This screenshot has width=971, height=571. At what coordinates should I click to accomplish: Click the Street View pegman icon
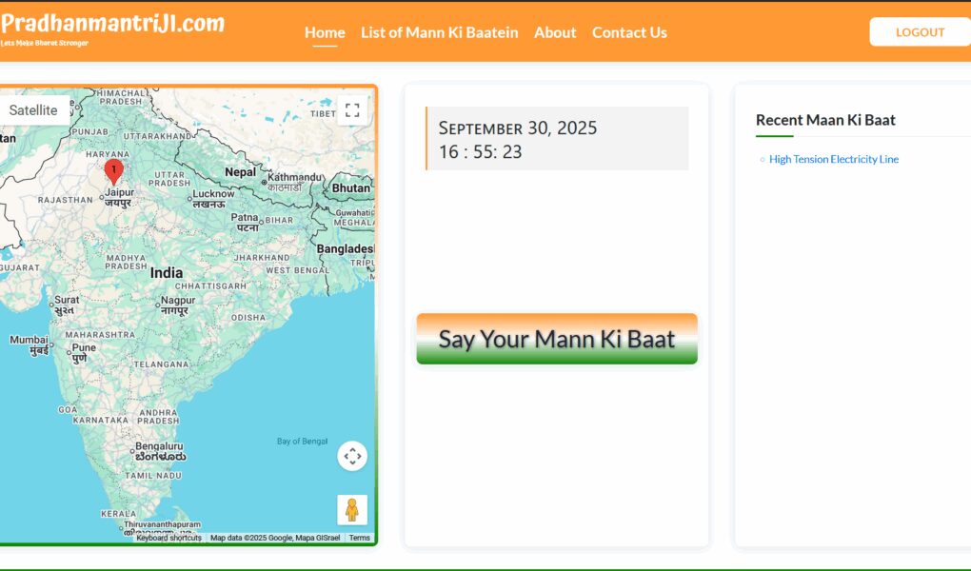point(352,510)
